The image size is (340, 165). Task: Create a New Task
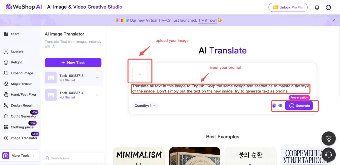click(x=73, y=63)
